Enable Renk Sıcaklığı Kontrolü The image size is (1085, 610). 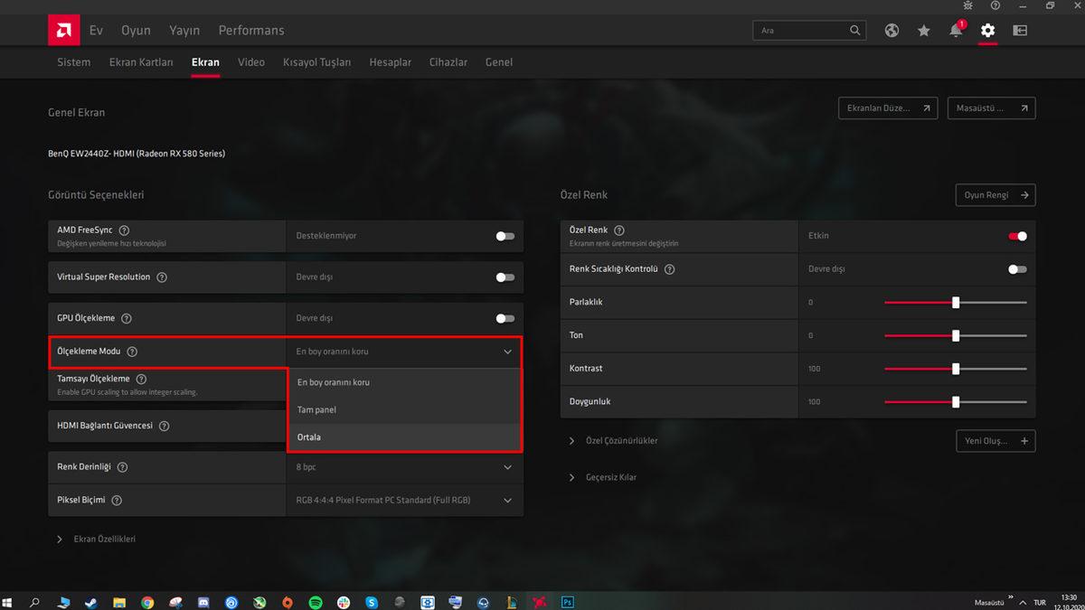pos(1016,269)
